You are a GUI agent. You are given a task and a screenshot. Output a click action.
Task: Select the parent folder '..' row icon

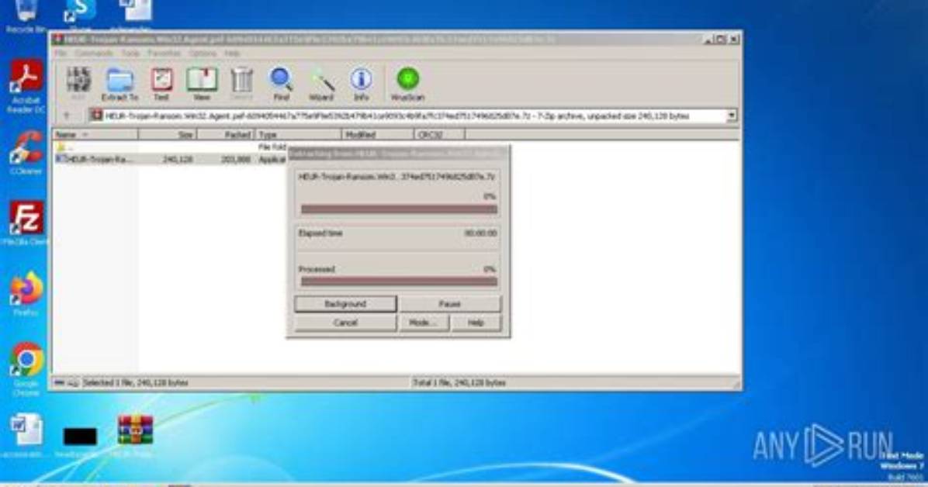pos(61,147)
